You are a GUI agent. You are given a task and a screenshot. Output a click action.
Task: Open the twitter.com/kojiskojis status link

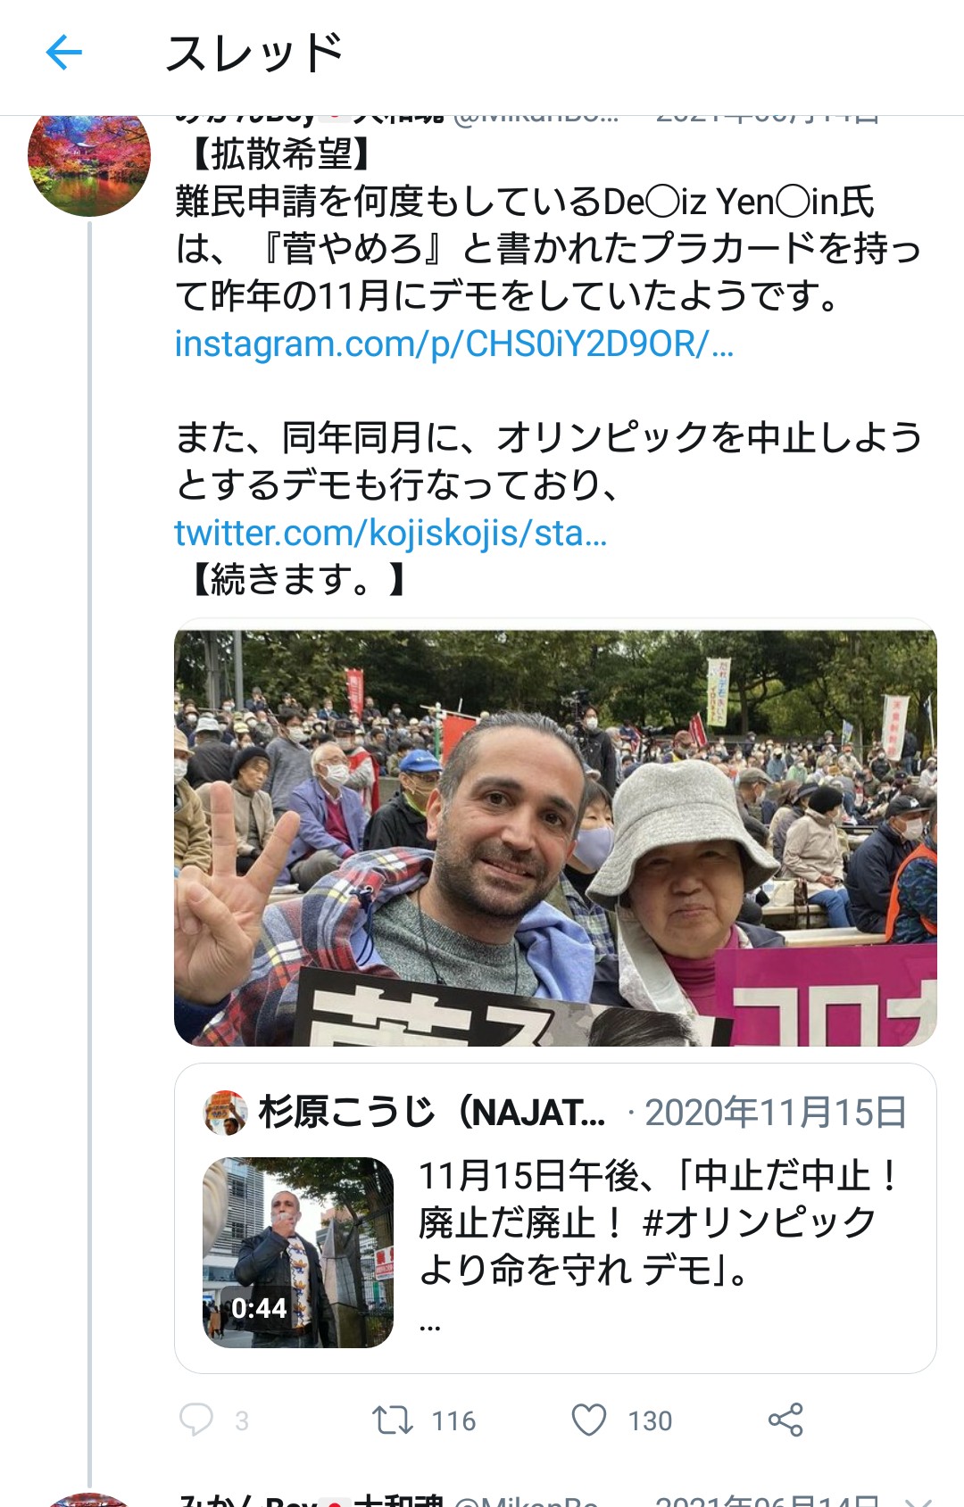click(391, 533)
